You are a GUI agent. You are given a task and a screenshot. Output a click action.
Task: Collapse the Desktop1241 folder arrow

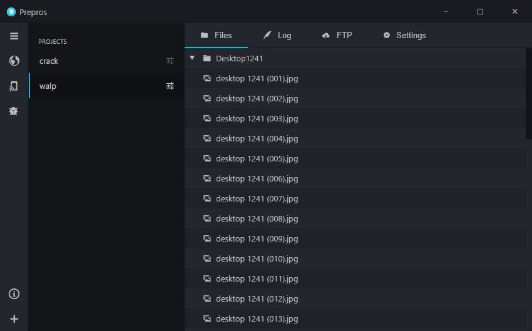point(192,58)
